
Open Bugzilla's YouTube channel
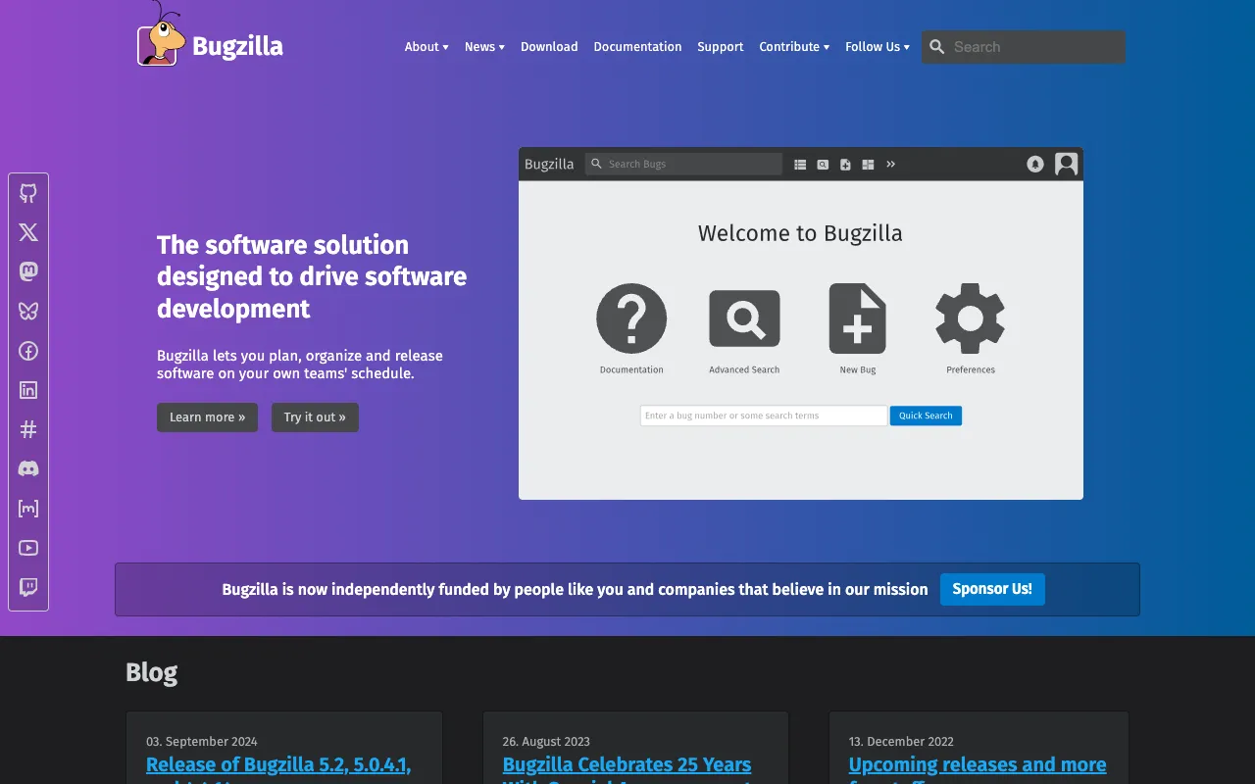28,548
